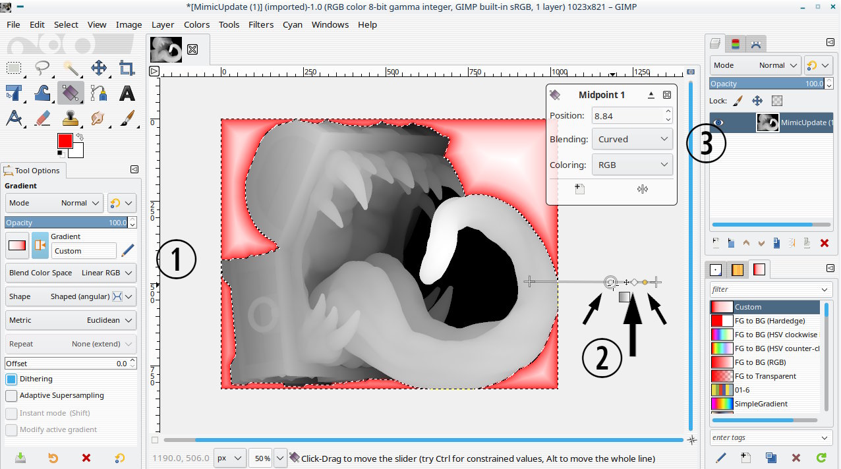The height and width of the screenshot is (469, 841).
Task: Select the FG to Transparent gradient
Action: coord(765,376)
